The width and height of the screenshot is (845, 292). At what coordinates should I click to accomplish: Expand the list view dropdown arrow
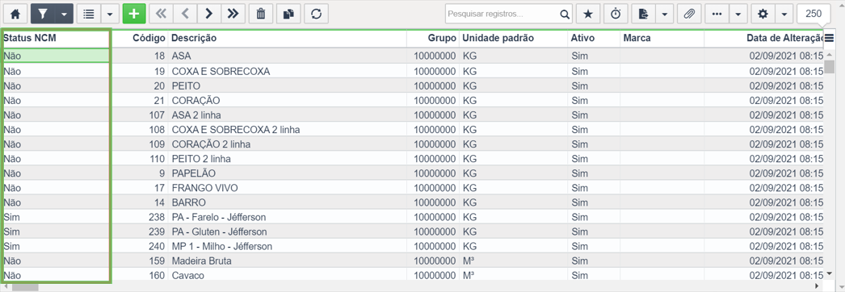pyautogui.click(x=110, y=14)
